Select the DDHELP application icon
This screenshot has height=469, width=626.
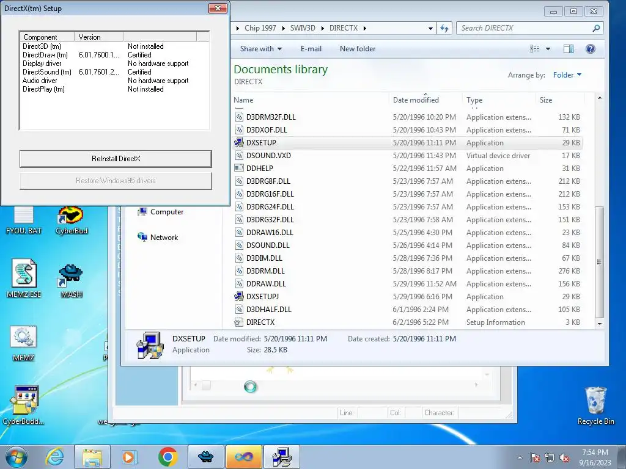[x=239, y=169]
